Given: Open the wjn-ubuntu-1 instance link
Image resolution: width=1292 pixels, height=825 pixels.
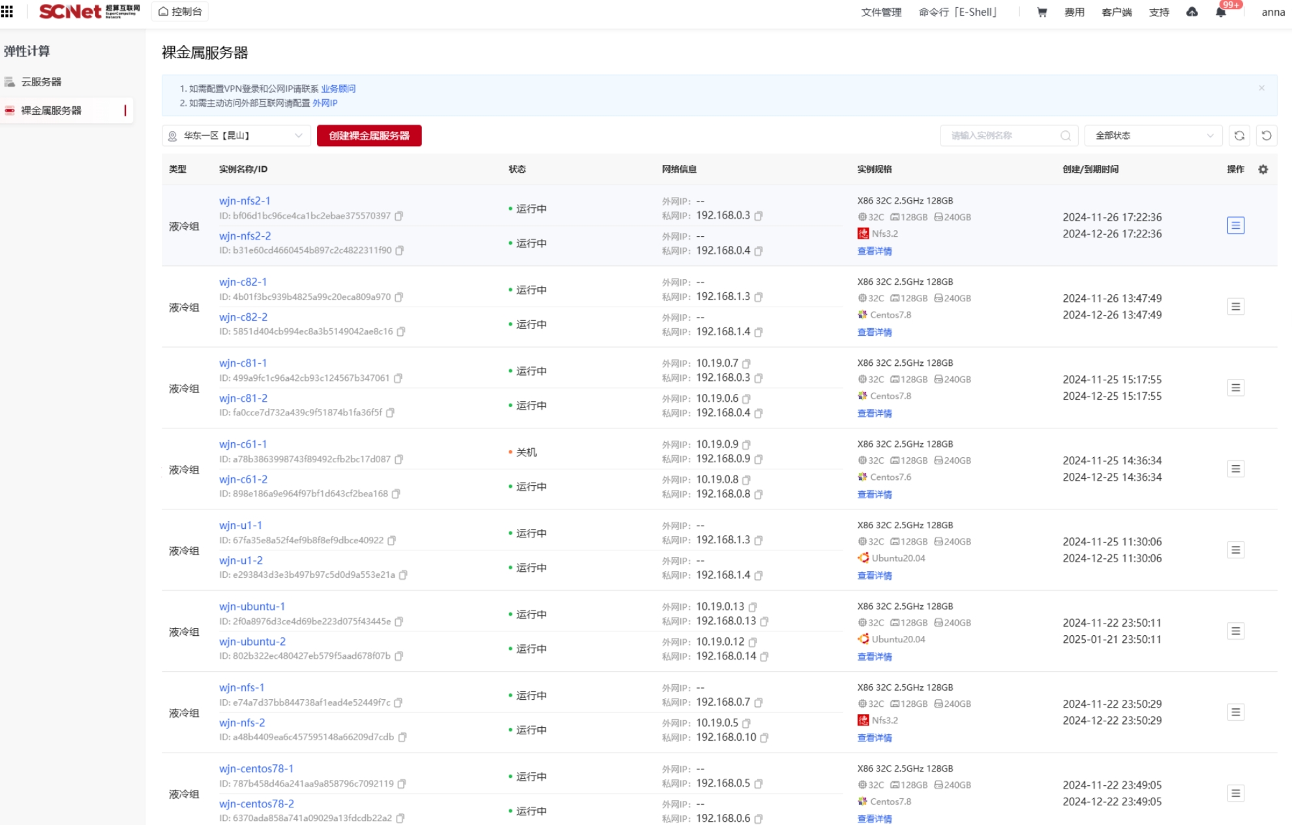Looking at the screenshot, I should tap(252, 607).
